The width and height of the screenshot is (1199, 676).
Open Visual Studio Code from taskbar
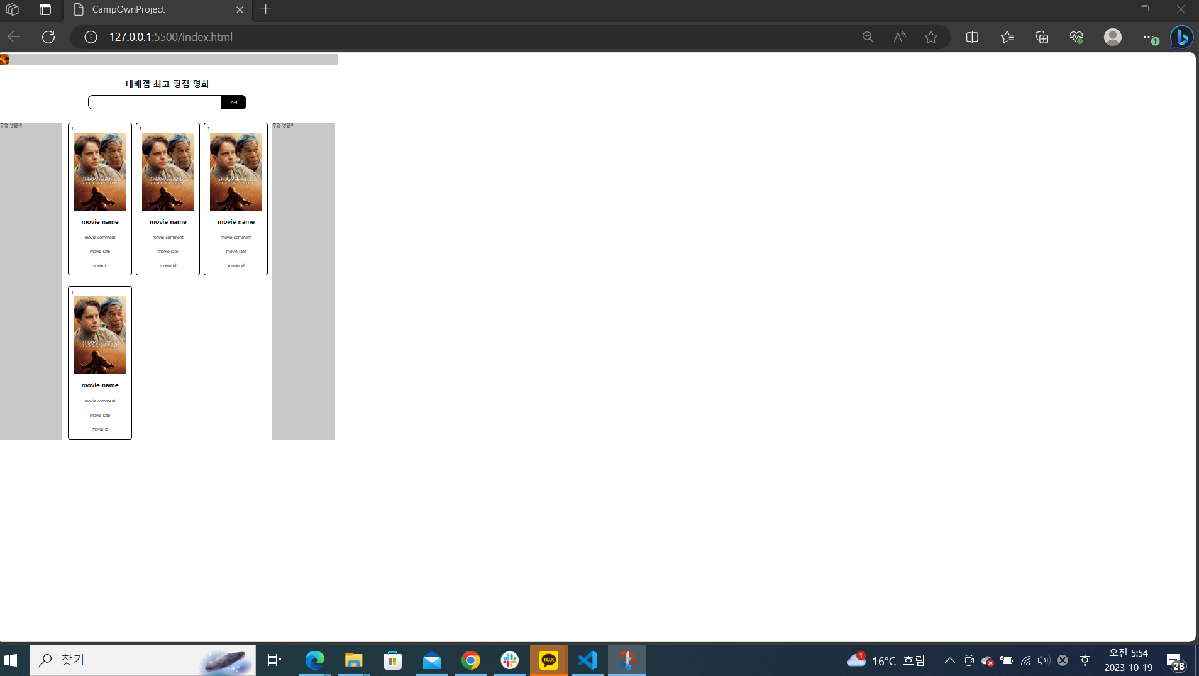coord(588,660)
